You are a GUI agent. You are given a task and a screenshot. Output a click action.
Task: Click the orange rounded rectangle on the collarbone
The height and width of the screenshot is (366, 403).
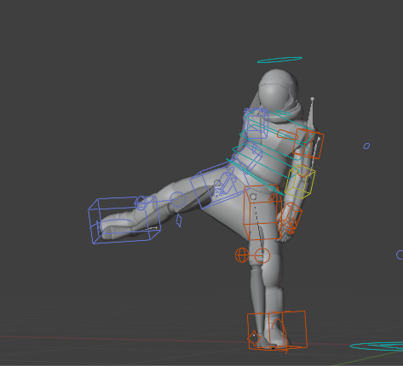tap(287, 134)
